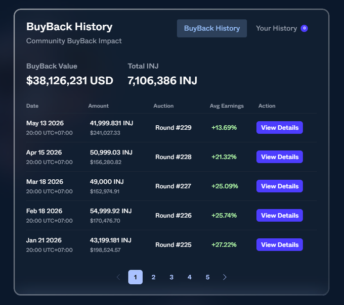Click the +25.74% earnings value

pyautogui.click(x=224, y=216)
